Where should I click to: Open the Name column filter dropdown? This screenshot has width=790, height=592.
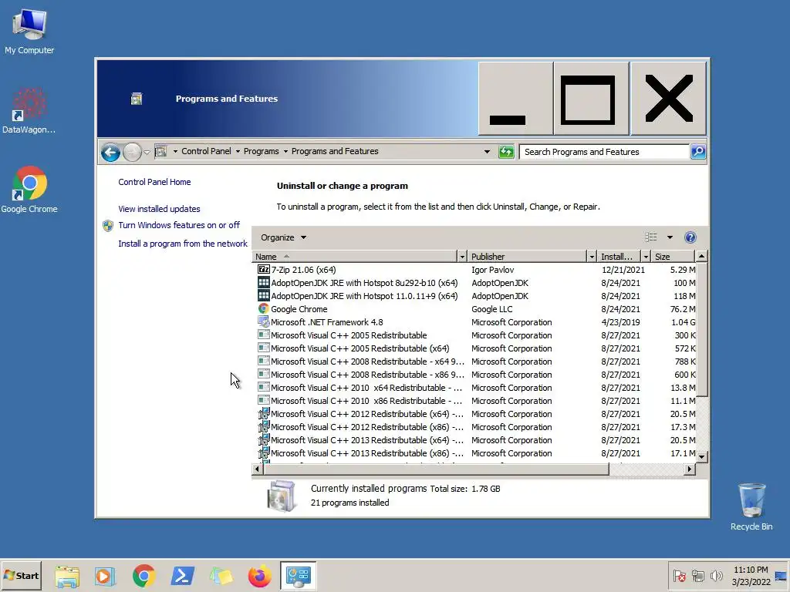coord(462,257)
